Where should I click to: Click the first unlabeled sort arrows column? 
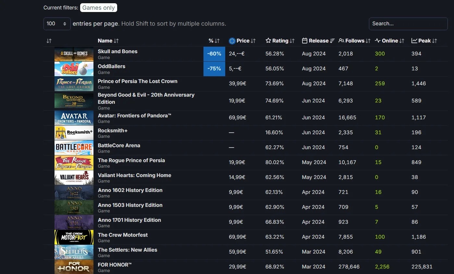(49, 41)
